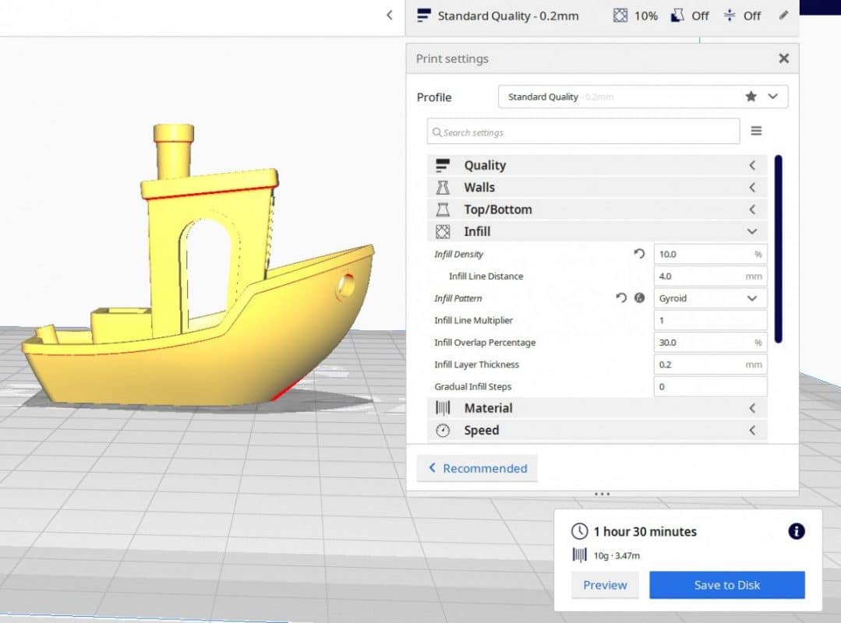Click the profile layers icon in top bar
The height and width of the screenshot is (623, 841).
424,16
